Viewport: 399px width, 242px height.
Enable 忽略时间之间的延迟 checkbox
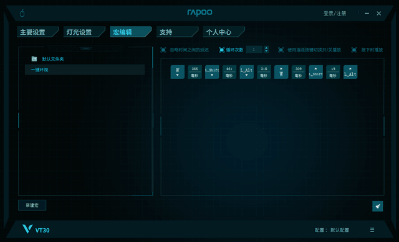[163, 50]
